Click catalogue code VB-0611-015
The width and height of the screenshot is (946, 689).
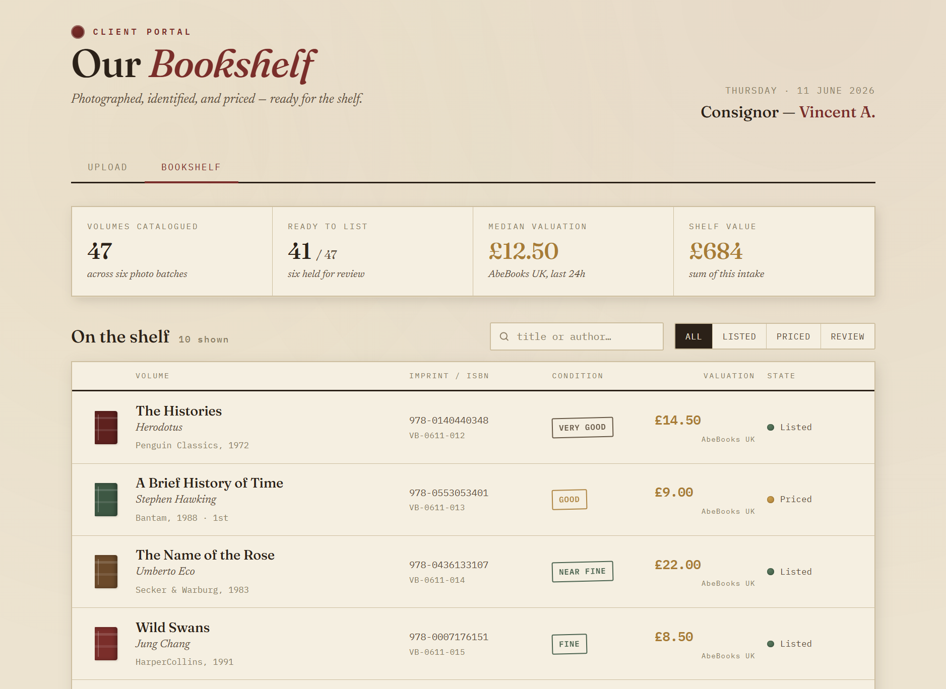tap(437, 652)
